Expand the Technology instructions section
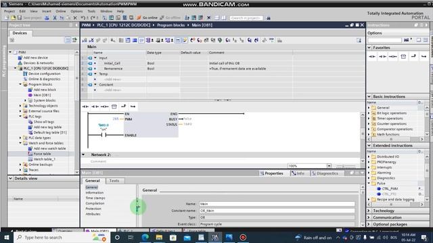Screen dimensions: 433x243 point(369,211)
